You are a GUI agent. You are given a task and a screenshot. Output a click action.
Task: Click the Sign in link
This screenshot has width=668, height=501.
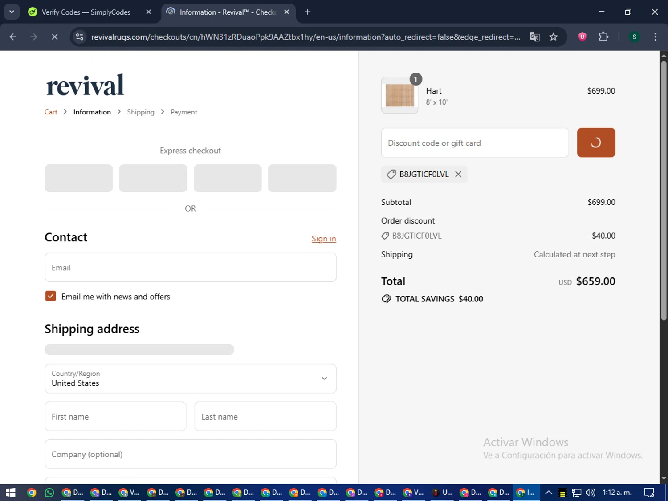(324, 239)
